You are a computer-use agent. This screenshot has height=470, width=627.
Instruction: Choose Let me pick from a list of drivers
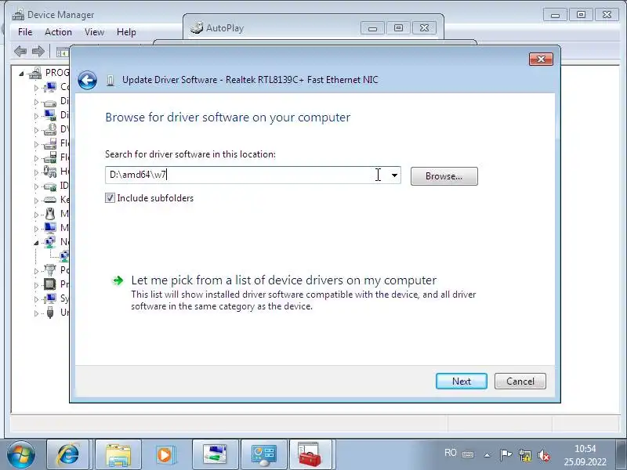[284, 280]
